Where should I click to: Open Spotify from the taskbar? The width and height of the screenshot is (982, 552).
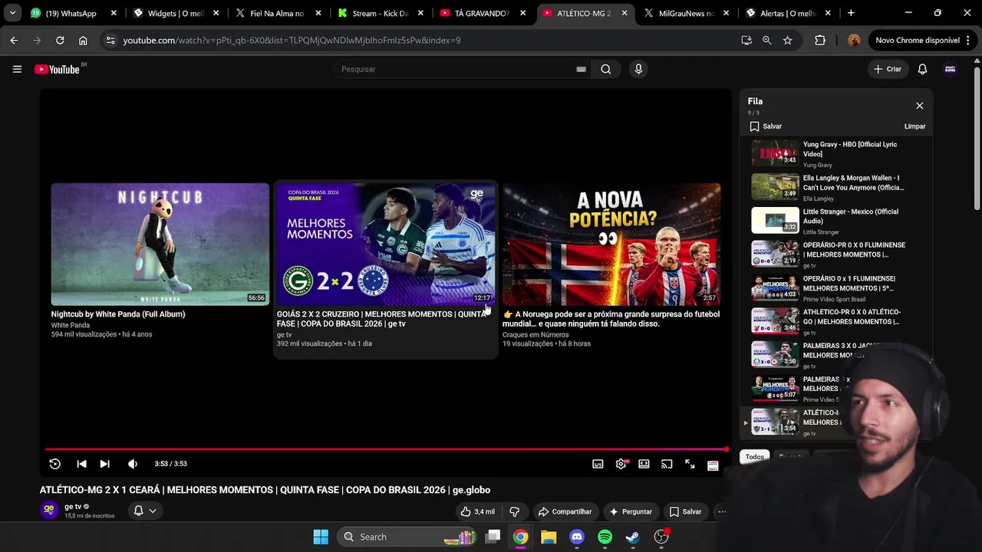(x=605, y=537)
